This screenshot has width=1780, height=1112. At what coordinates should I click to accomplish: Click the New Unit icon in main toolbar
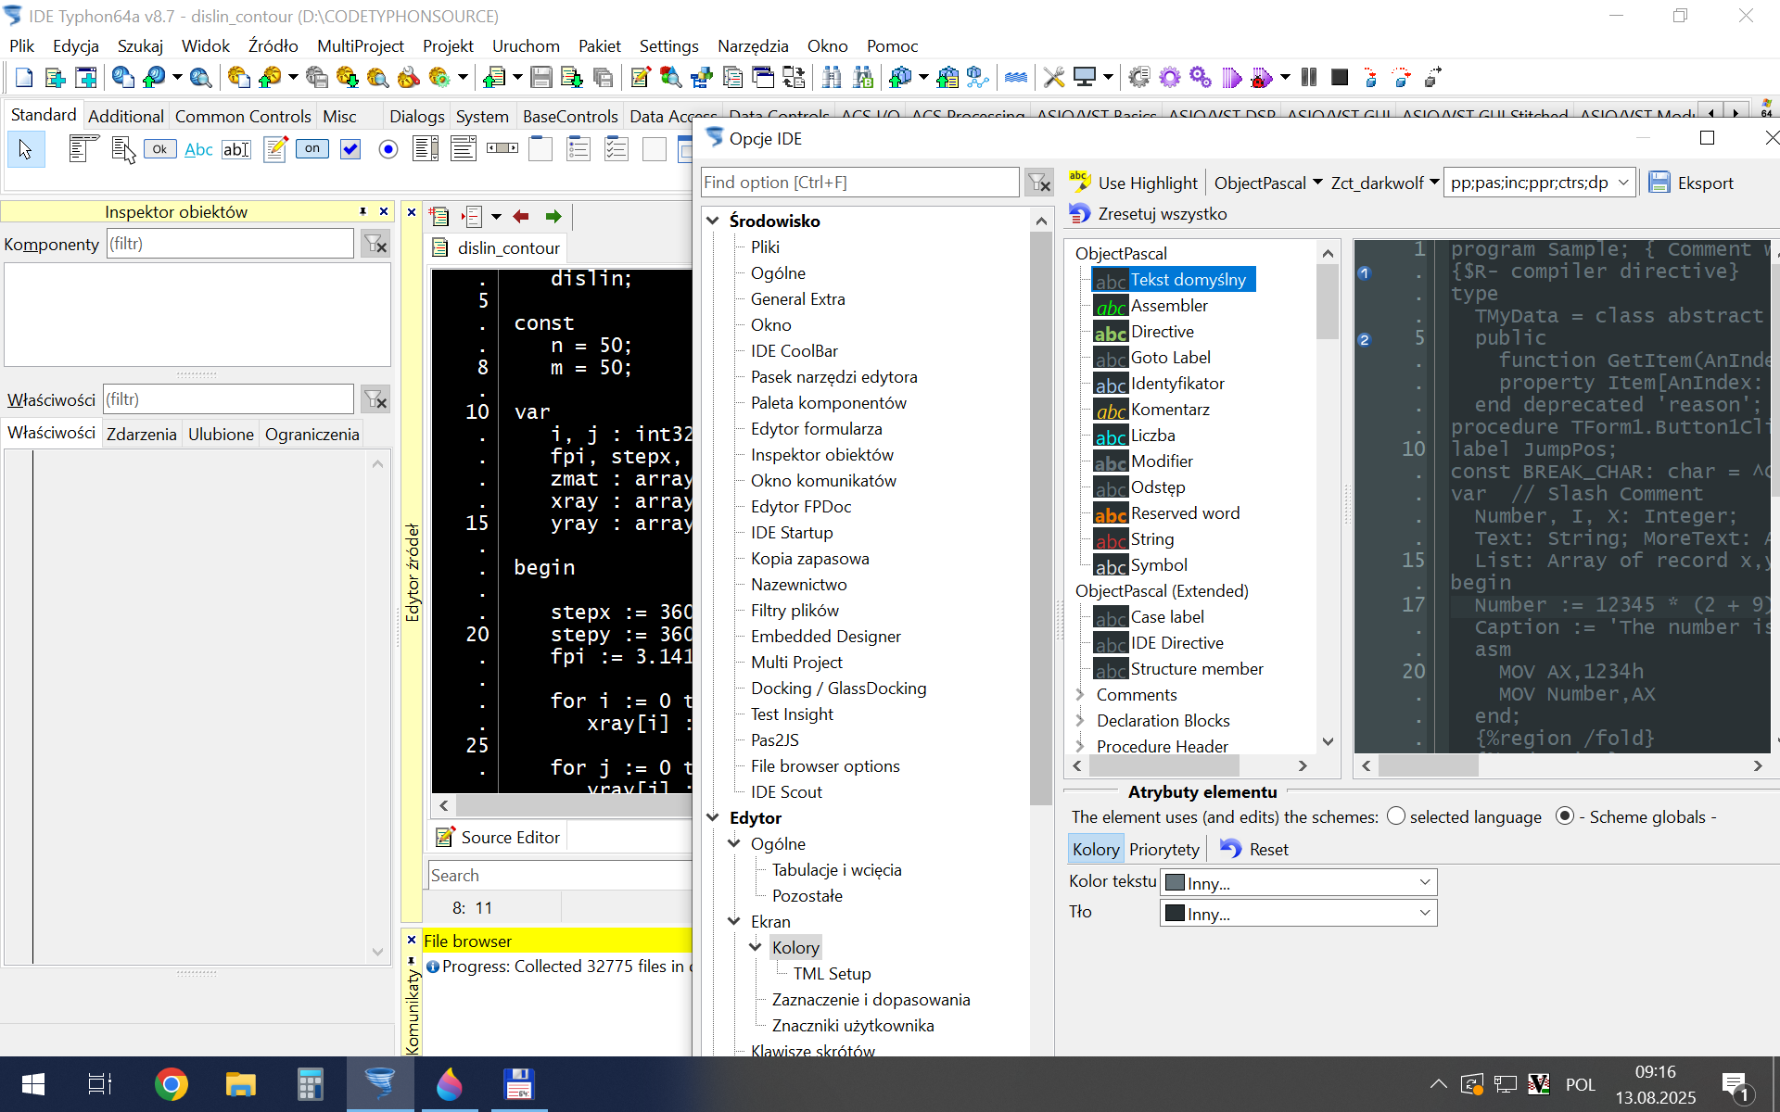(x=55, y=78)
